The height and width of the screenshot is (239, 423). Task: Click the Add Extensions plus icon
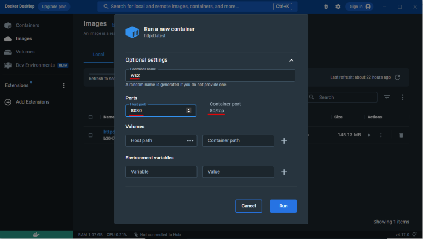8,102
